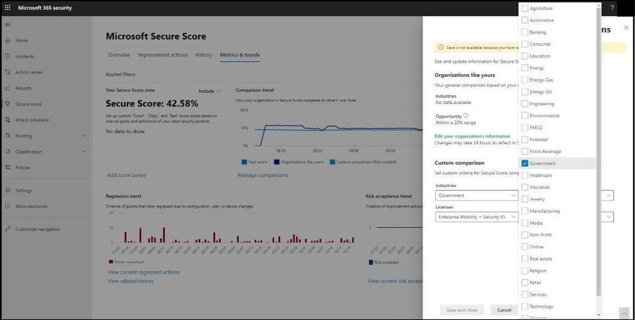
Task: Check the Manufacturing industry checkbox
Action: (525, 211)
